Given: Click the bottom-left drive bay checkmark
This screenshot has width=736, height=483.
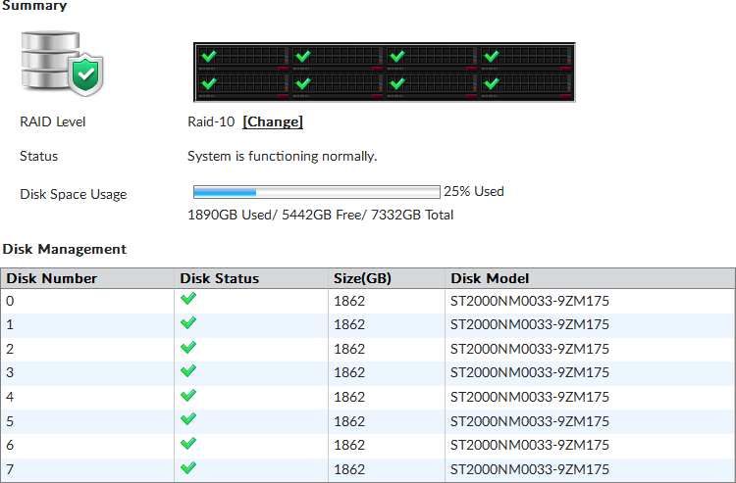Looking at the screenshot, I should [x=209, y=83].
